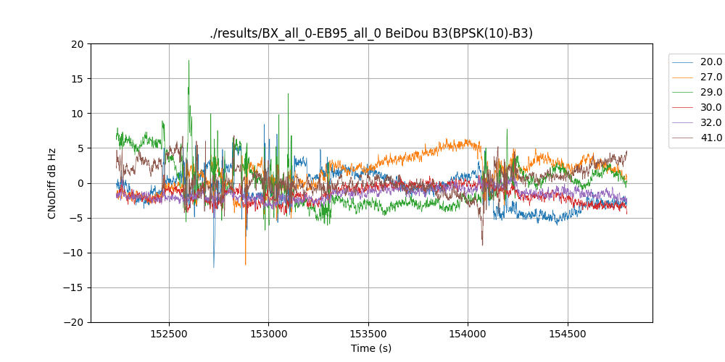
Task: Click the orange legend line for 27.0
Action: pos(683,77)
